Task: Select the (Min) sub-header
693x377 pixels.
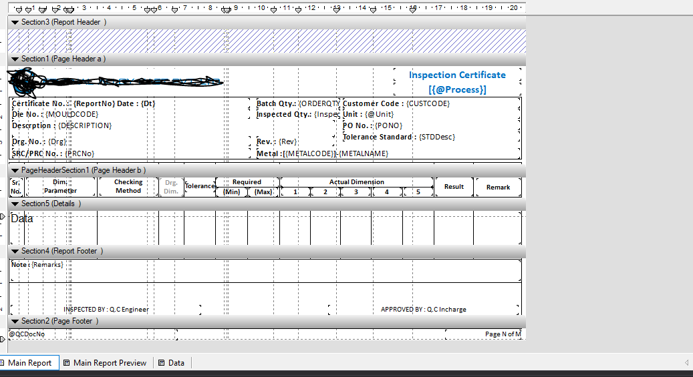Action: 232,192
